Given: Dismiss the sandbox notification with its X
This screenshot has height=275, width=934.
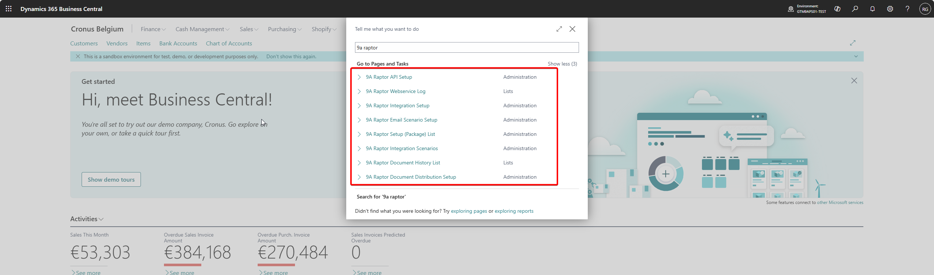Looking at the screenshot, I should [78, 56].
